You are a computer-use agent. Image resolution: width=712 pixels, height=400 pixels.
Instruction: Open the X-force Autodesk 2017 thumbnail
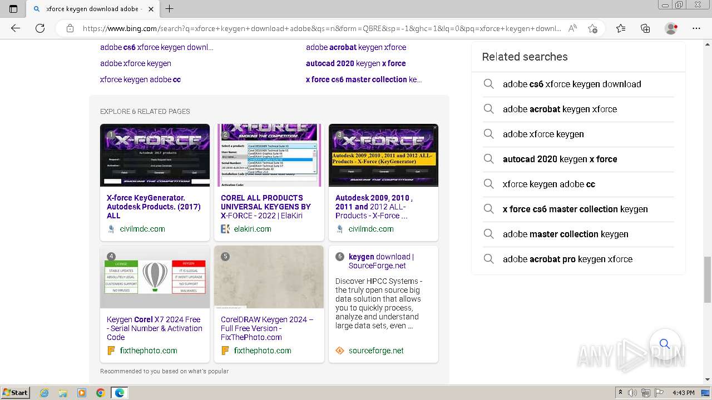(x=155, y=155)
